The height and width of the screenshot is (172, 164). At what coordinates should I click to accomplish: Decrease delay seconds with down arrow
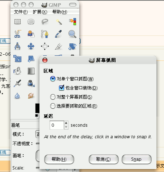click(66, 127)
